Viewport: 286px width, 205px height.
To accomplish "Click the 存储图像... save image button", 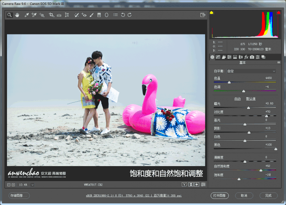I will pos(19,196).
